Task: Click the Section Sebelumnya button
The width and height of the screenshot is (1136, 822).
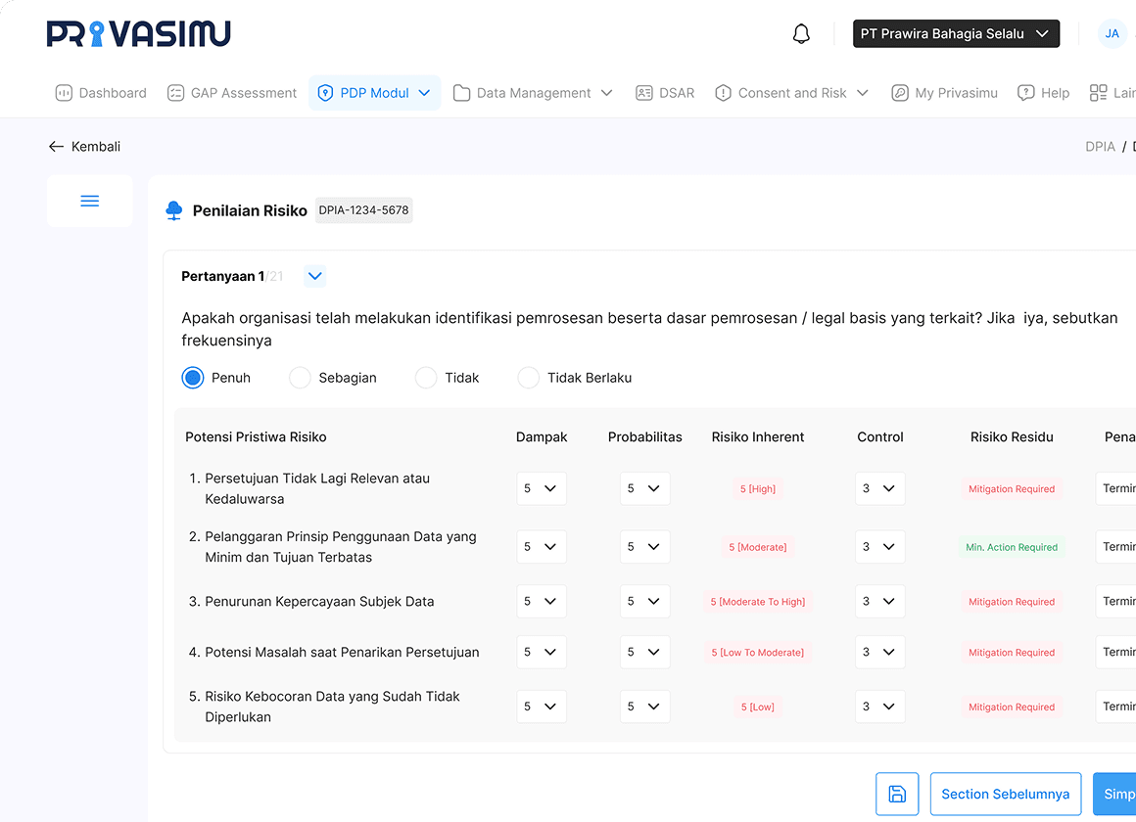Action: coord(1005,794)
